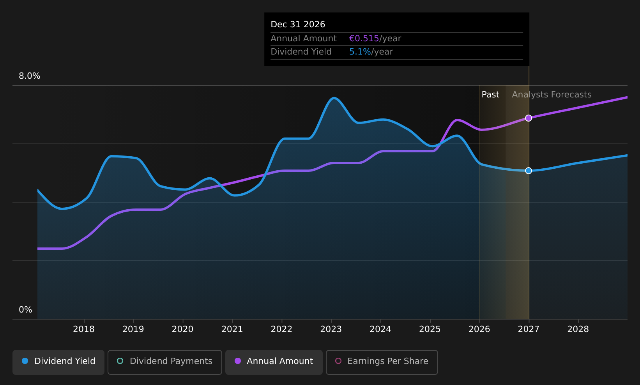Viewport: 640px width, 385px height.
Task: Click the 5.1%/year tooltip value
Action: tap(371, 52)
